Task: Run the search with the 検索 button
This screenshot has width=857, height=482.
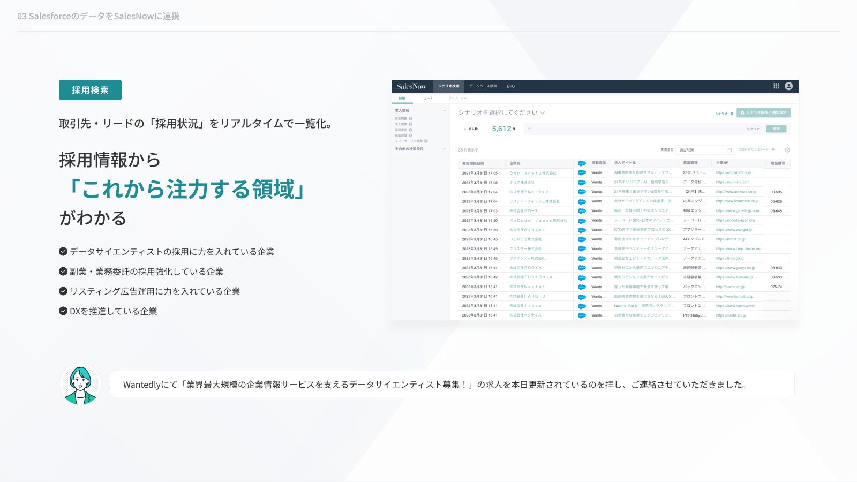Action: point(776,129)
